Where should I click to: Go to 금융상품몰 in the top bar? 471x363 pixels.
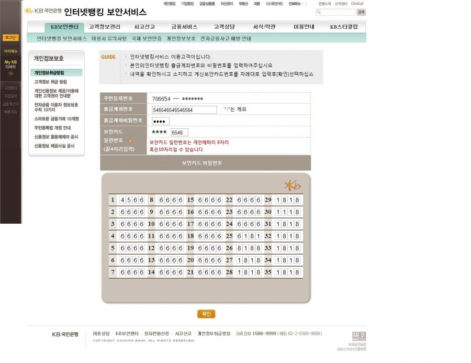(207, 4)
